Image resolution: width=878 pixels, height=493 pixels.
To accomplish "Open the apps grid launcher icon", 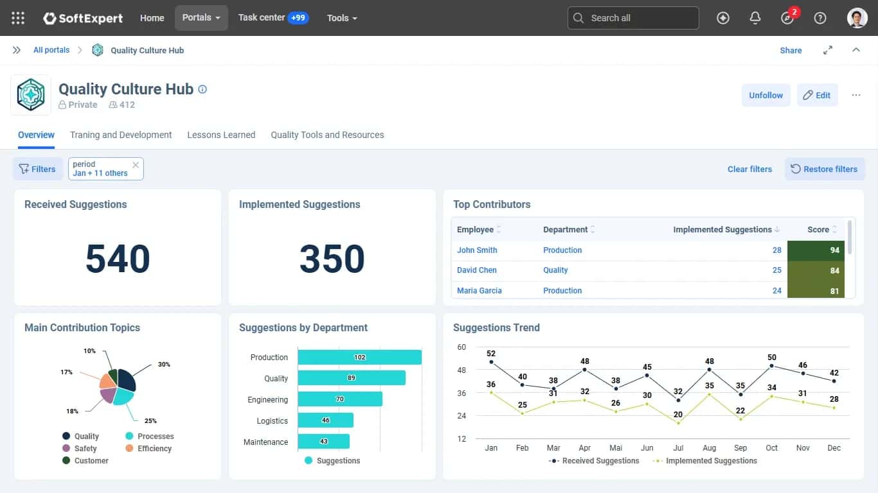I will [18, 18].
